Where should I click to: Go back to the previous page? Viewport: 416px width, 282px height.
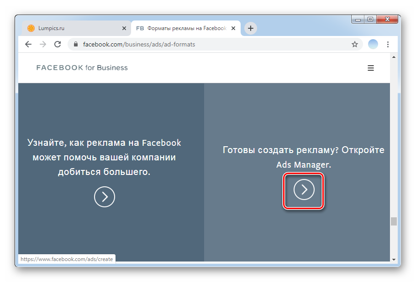28,44
